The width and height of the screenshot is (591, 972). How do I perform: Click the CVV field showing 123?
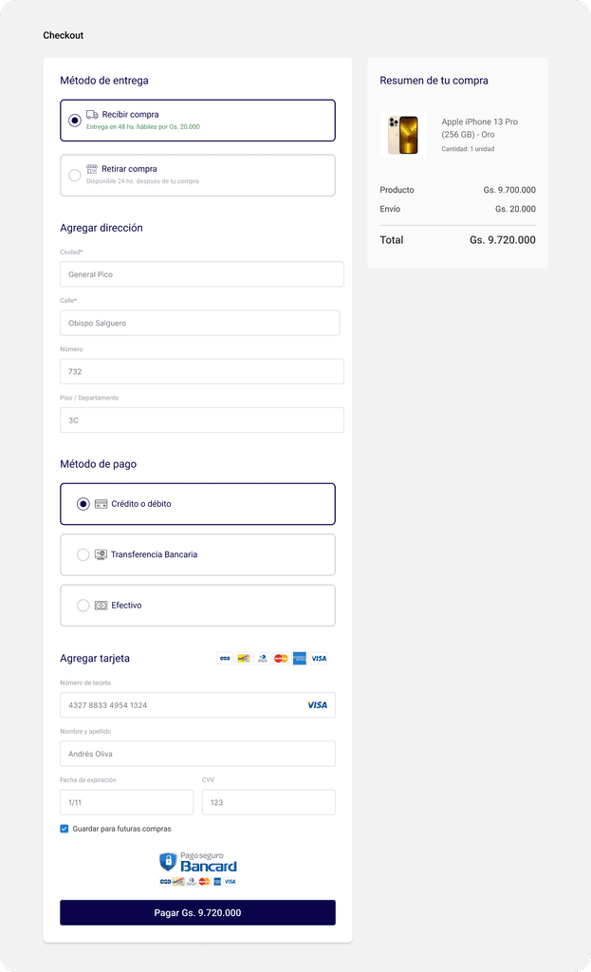point(268,802)
